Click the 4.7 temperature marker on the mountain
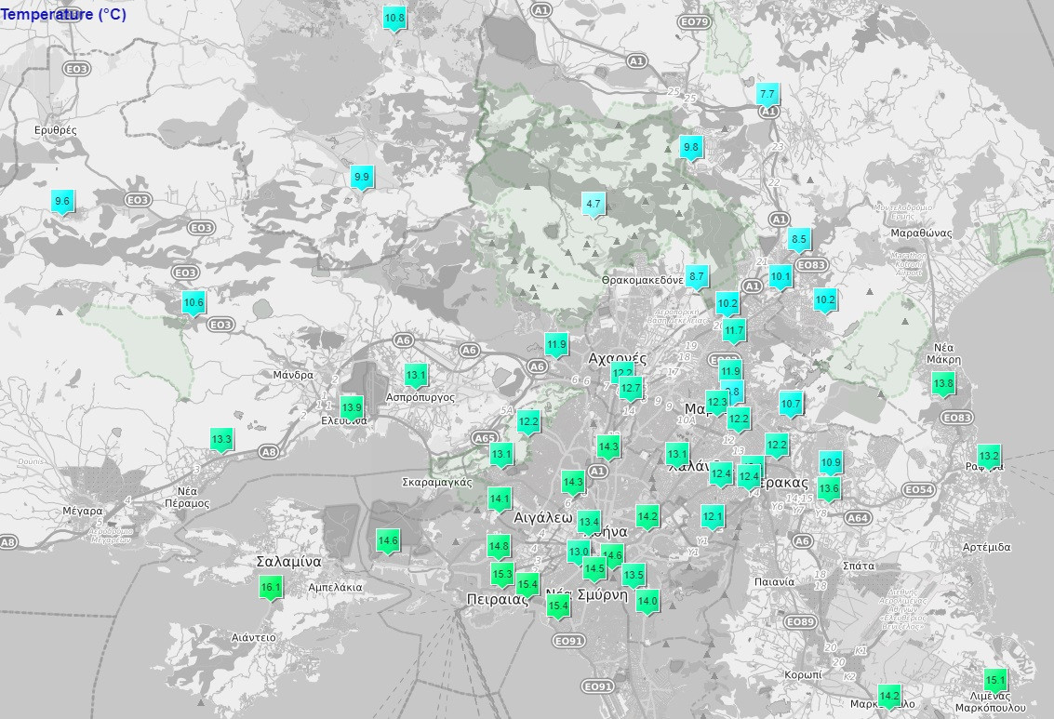The image size is (1054, 719). [x=594, y=205]
